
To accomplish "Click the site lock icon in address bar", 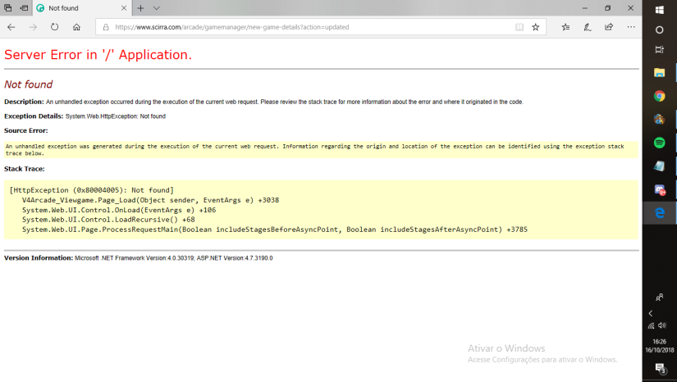I will click(106, 27).
